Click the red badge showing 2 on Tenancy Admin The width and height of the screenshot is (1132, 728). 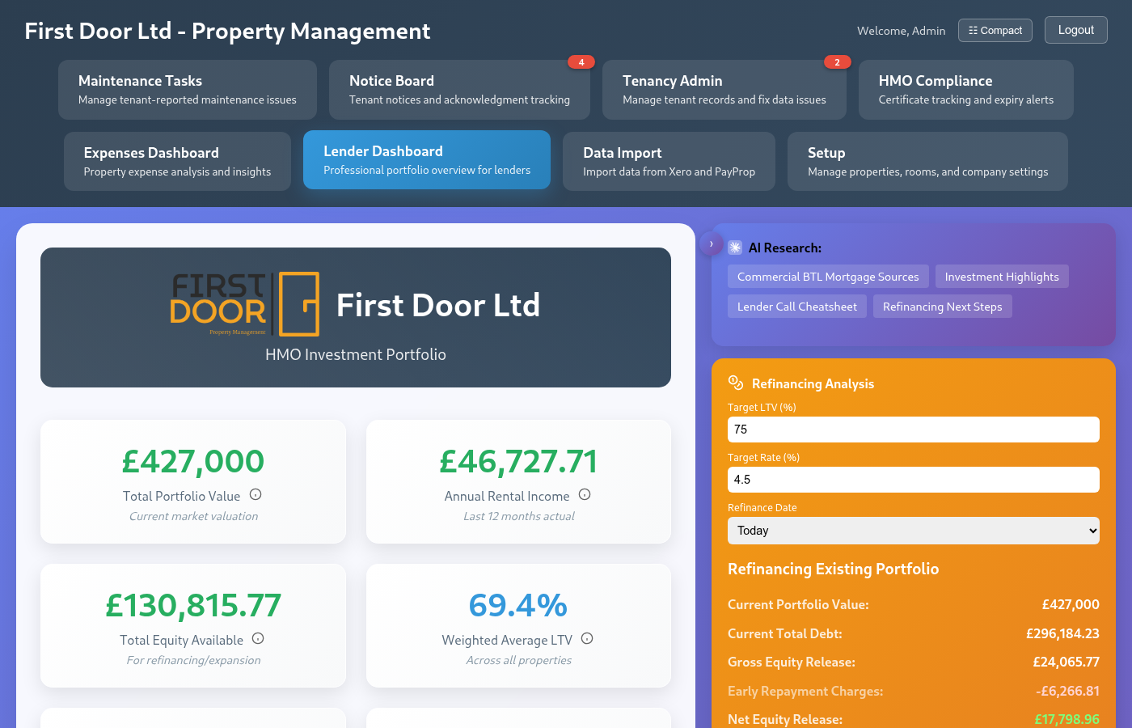coord(837,61)
